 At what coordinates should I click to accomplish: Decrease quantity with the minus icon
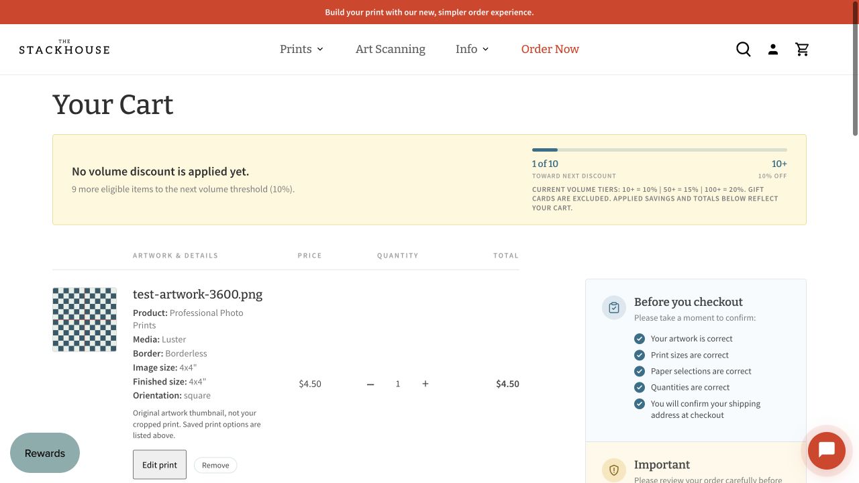click(x=370, y=384)
